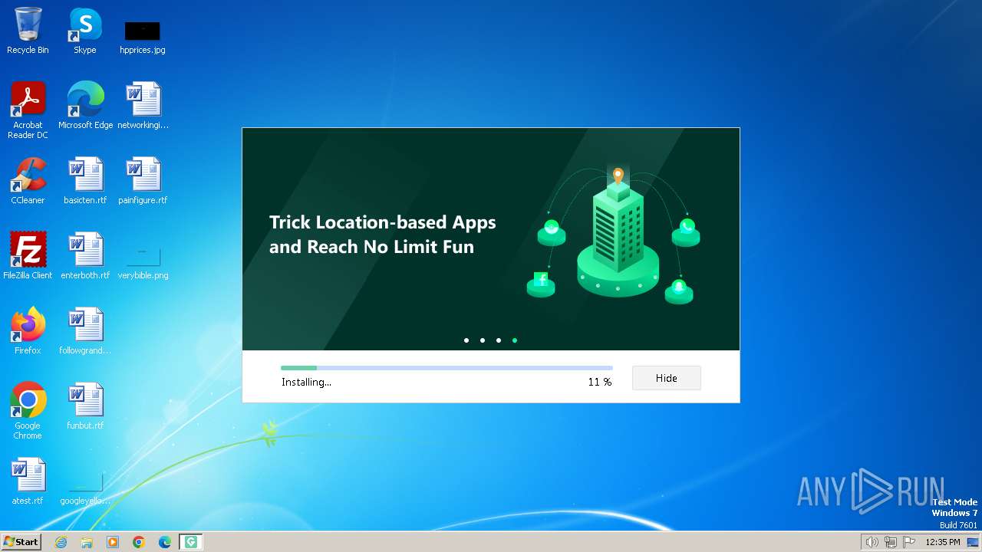Launch Google Chrome desktop shortcut
Screen dimensions: 982x552
28,411
